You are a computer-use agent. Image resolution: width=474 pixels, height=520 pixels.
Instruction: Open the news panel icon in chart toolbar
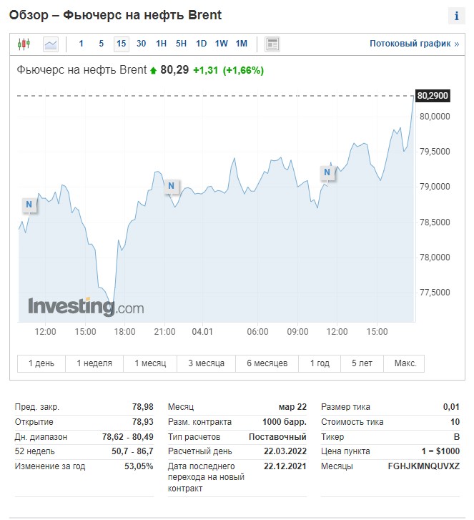(x=272, y=44)
